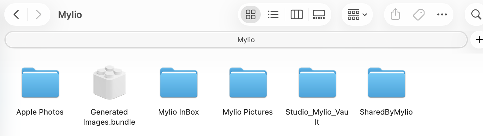Switch to column view
The width and height of the screenshot is (483, 136).
pos(297,14)
